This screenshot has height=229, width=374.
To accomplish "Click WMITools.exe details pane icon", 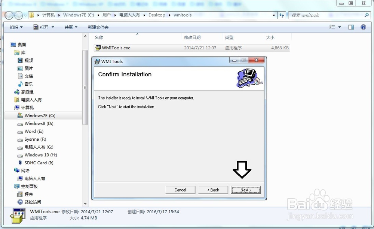I will (x=18, y=216).
